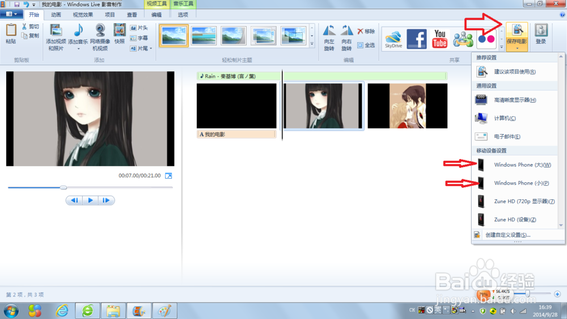Viewport: 567px width, 319px height.
Task: Switch to Home (开始) tab
Action: (x=34, y=15)
